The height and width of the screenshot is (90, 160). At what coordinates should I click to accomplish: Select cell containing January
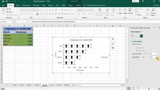[9, 35]
